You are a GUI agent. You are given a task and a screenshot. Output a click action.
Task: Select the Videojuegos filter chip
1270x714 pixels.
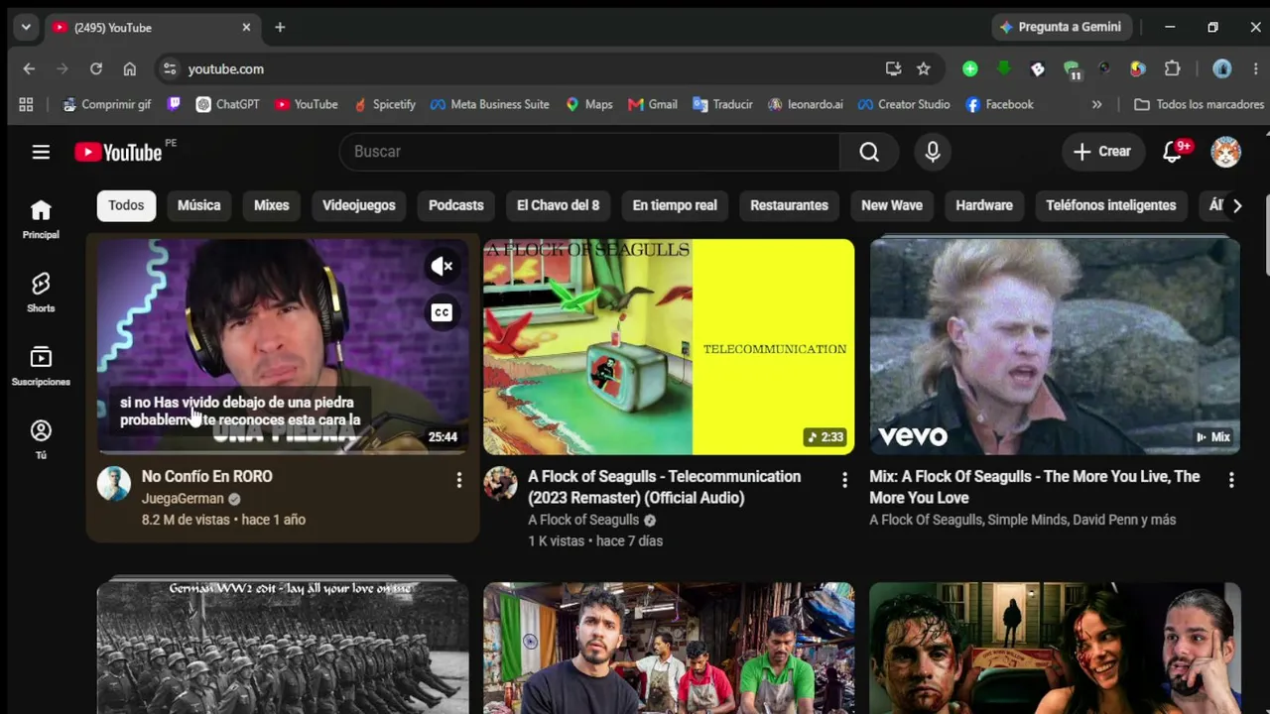358,205
